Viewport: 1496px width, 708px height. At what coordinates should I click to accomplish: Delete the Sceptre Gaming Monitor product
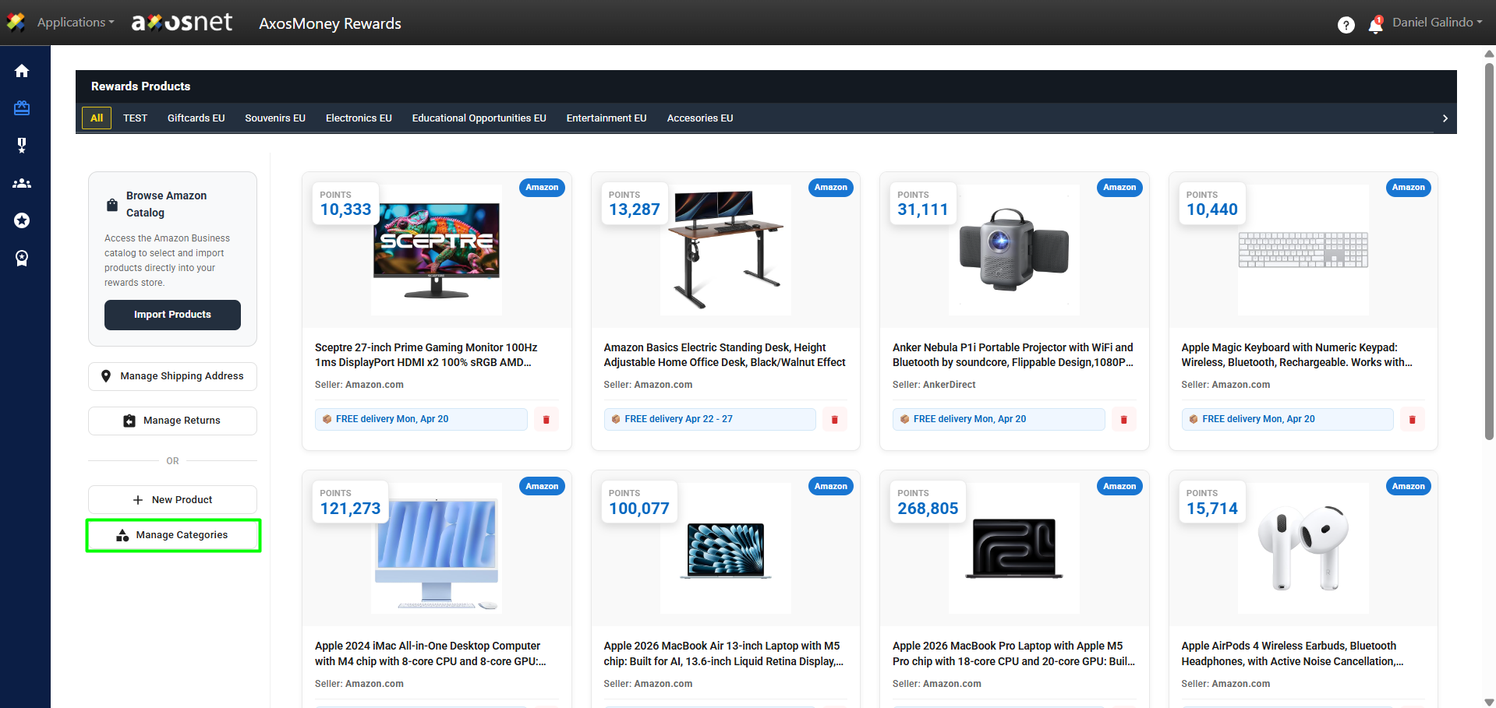pos(546,420)
